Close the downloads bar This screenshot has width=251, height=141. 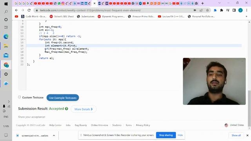[247, 136]
